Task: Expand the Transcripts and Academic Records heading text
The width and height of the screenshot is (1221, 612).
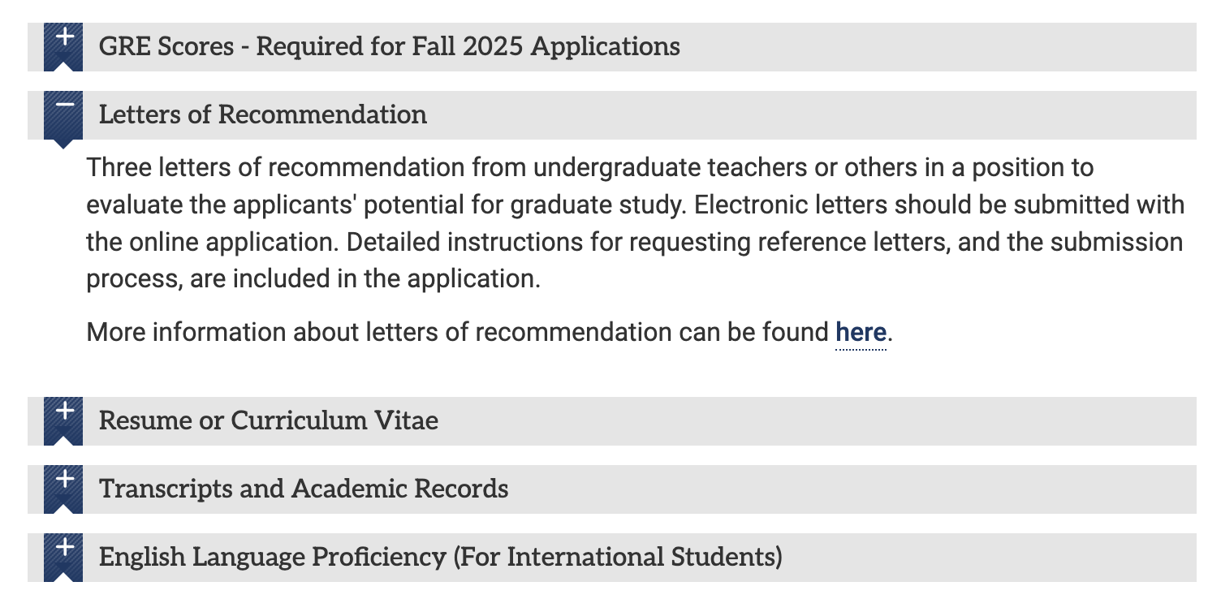Action: click(304, 489)
